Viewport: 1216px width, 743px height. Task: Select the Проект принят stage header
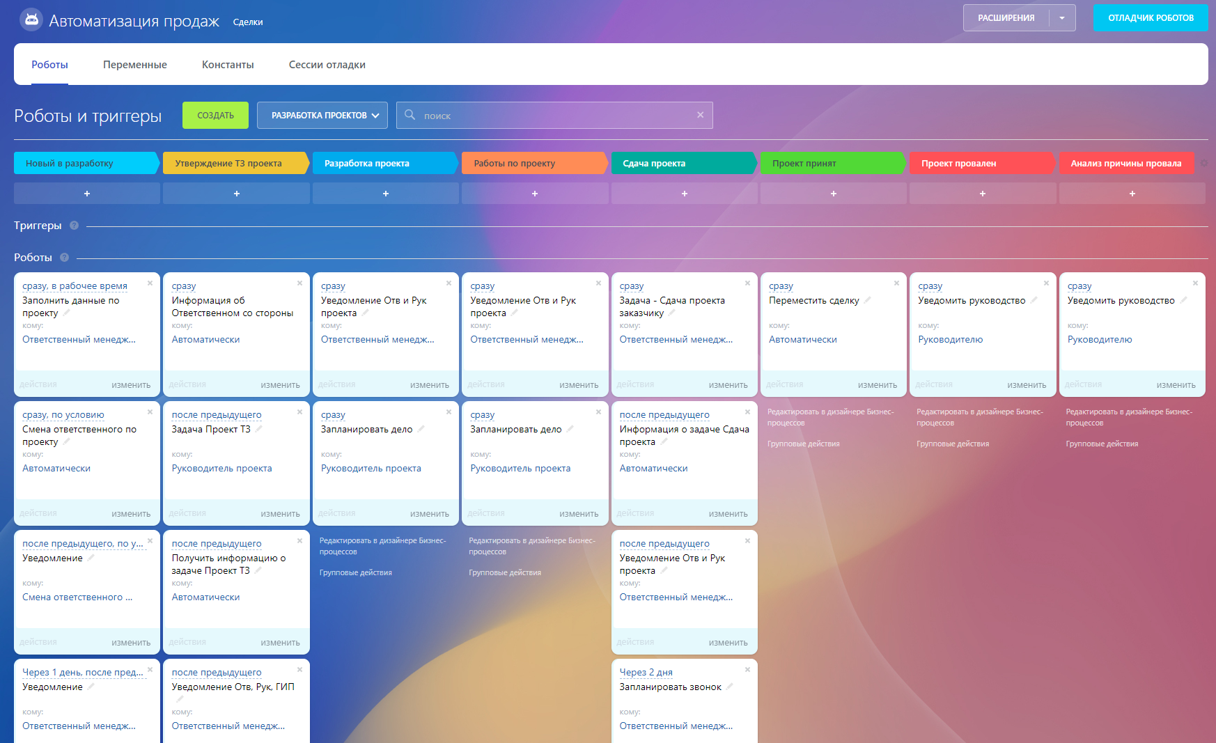point(833,163)
